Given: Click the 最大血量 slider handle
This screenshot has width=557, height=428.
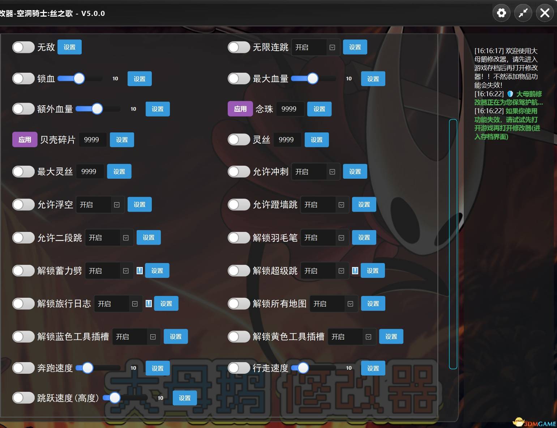Looking at the screenshot, I should click(313, 79).
